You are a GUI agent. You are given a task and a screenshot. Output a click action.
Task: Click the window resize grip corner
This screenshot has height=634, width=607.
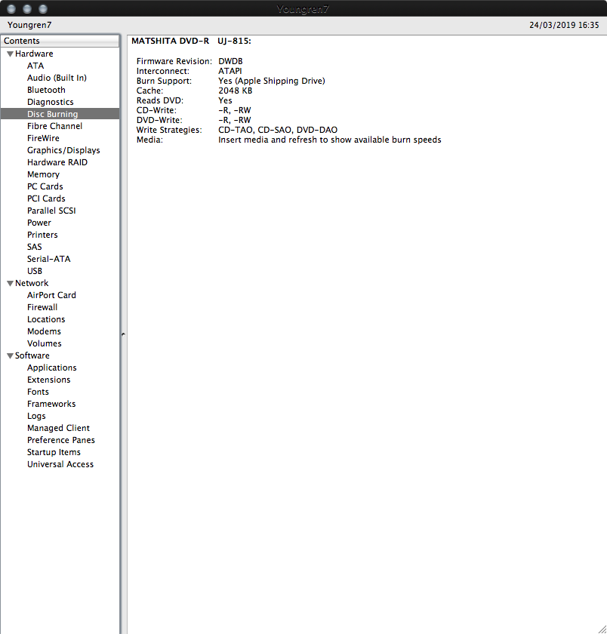[x=602, y=629]
